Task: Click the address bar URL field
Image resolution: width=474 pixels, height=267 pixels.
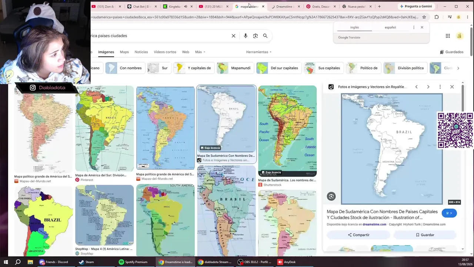Action: point(255,17)
